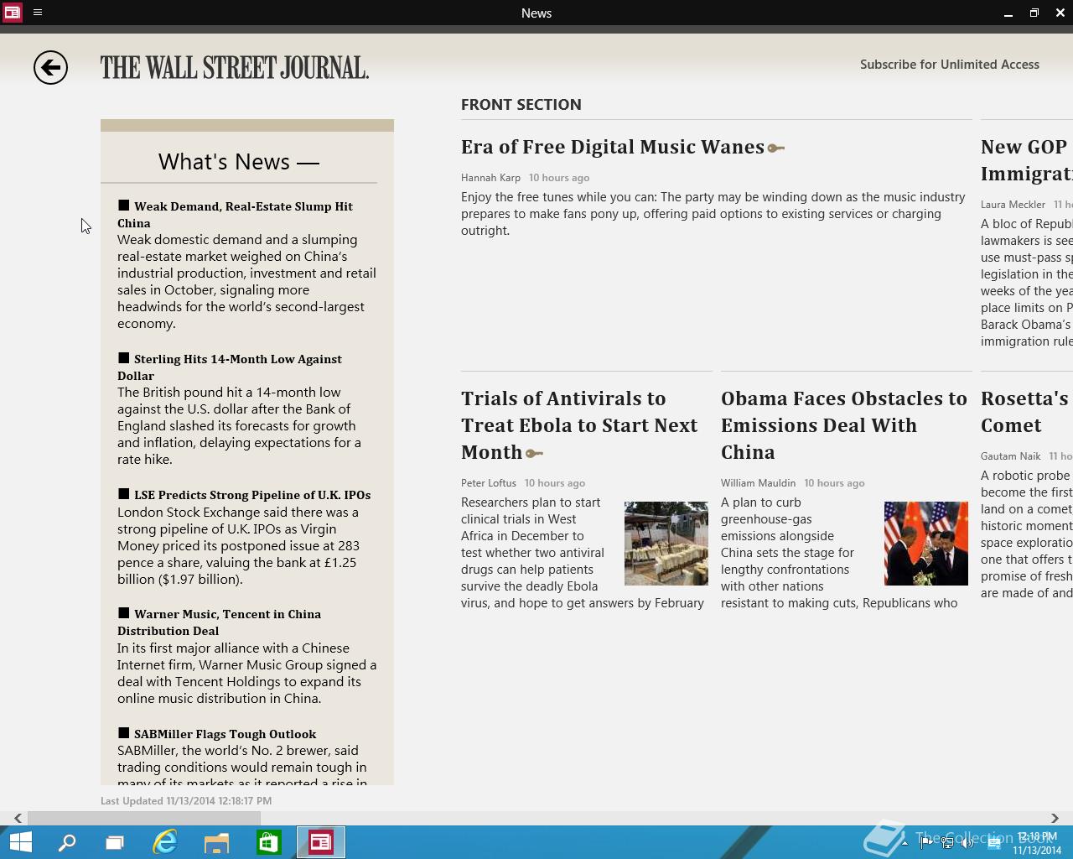This screenshot has height=859, width=1073.
Task: Click the News app taskbar button
Action: [321, 842]
